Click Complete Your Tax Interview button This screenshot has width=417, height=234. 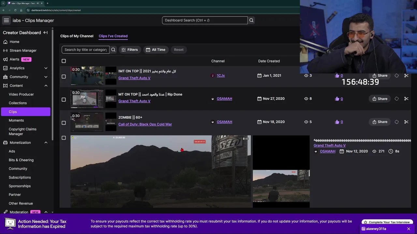click(387, 222)
